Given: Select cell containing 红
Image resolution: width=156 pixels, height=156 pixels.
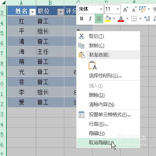Looking at the screenshot, I should click(21, 21).
